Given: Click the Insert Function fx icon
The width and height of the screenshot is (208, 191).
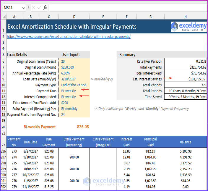Looking at the screenshot, I should [x=45, y=8].
